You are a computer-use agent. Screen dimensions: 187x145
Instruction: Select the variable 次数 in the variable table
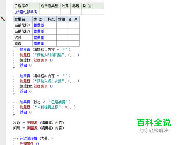[18, 37]
